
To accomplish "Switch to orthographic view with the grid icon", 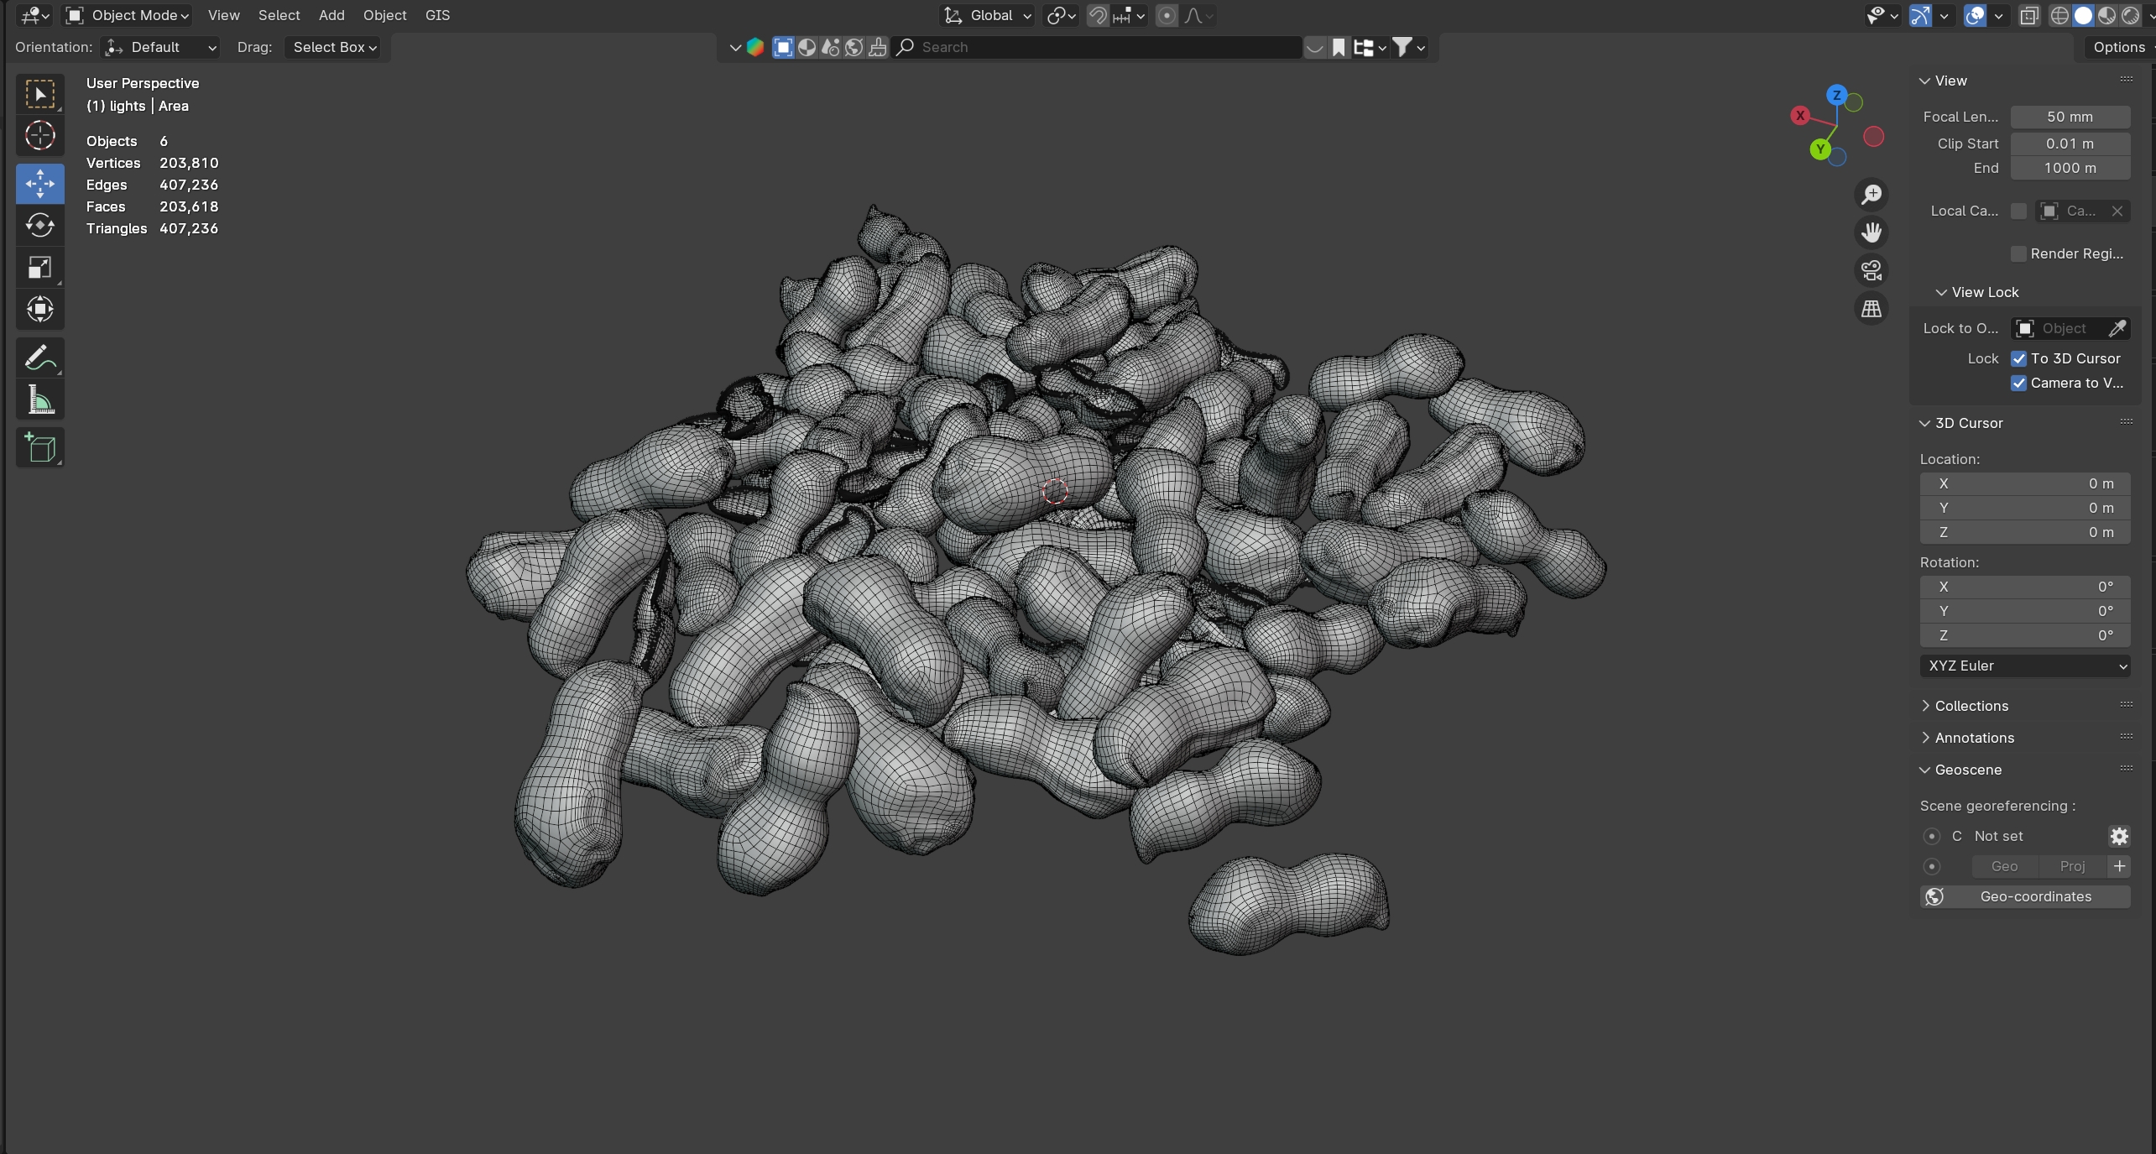I will click(x=1871, y=309).
